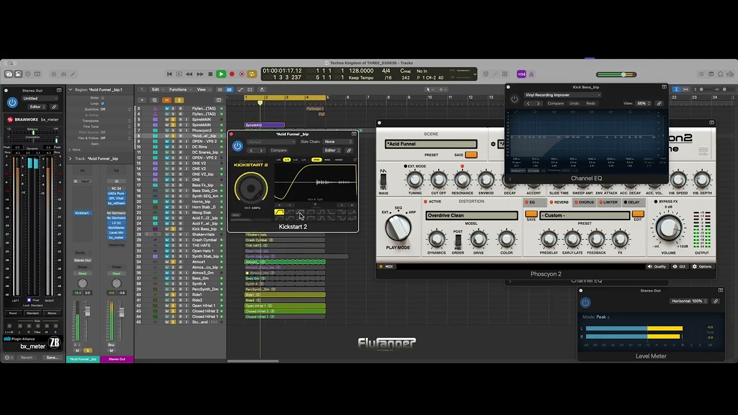Open the Edit menu in Tracks area
Screen dimensions: 738x415
157,89
